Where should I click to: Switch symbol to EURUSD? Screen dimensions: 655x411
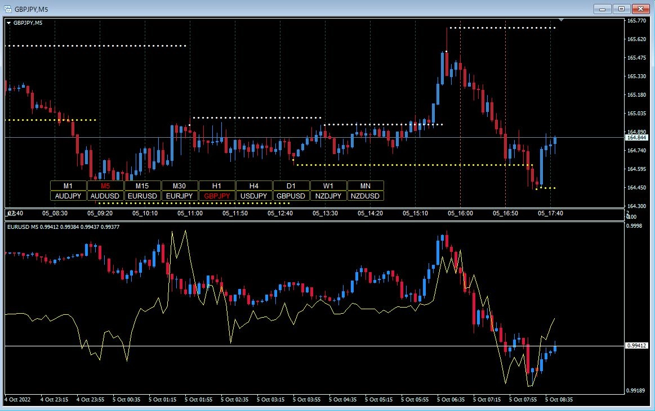[x=142, y=196]
